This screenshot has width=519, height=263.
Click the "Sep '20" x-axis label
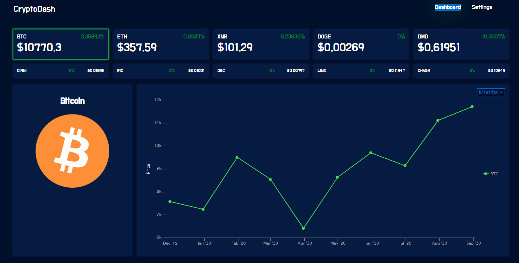[x=474, y=243]
